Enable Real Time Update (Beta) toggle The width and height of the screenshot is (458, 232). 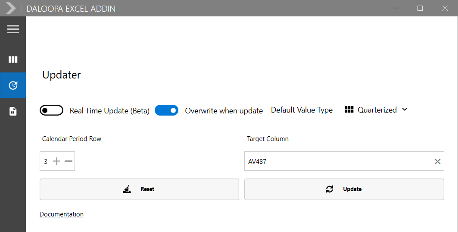coord(51,110)
